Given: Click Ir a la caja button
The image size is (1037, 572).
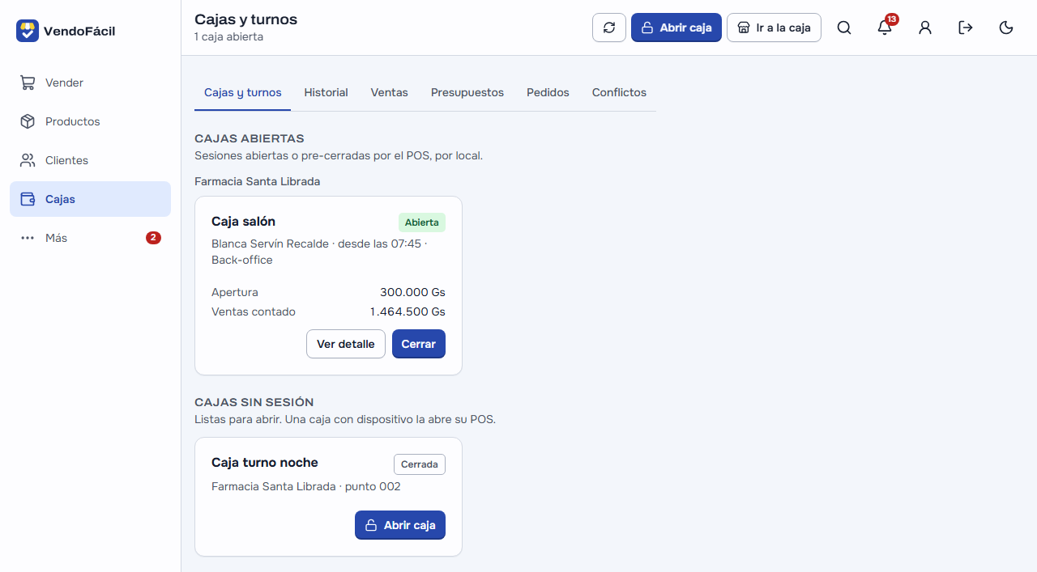Looking at the screenshot, I should (774, 28).
